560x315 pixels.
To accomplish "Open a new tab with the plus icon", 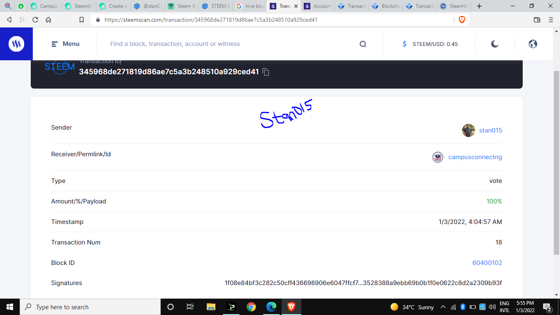I will click(x=479, y=6).
